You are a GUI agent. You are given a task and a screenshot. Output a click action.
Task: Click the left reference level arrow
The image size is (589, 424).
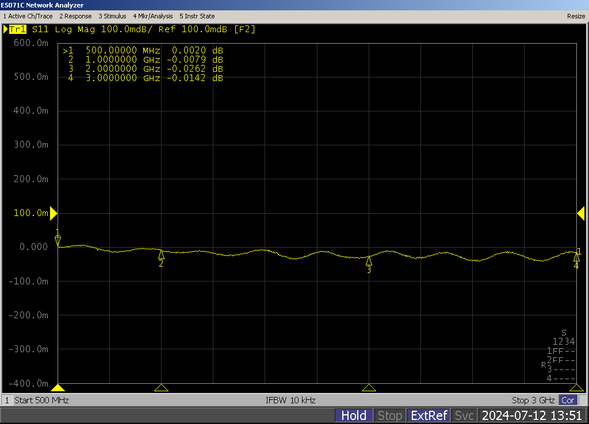pyautogui.click(x=53, y=213)
